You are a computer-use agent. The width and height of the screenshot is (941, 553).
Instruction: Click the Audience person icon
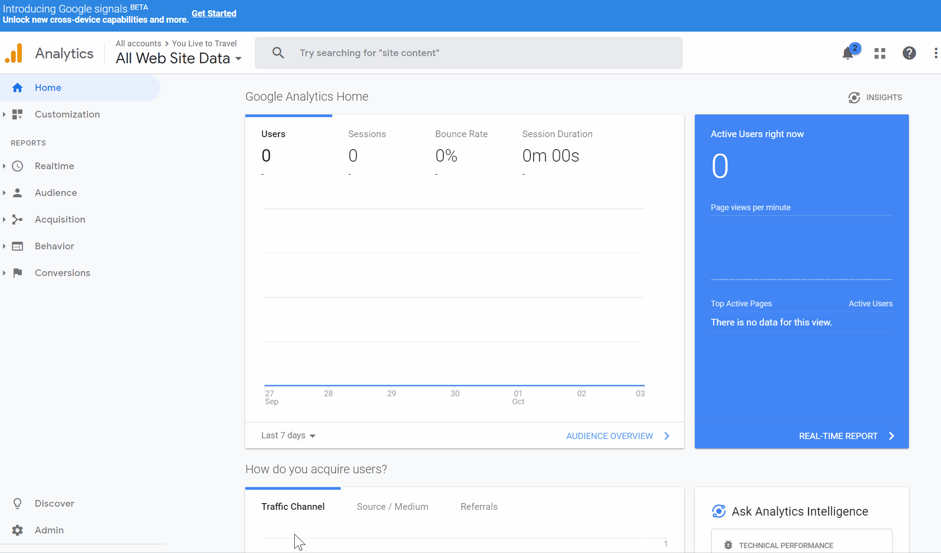coord(17,193)
